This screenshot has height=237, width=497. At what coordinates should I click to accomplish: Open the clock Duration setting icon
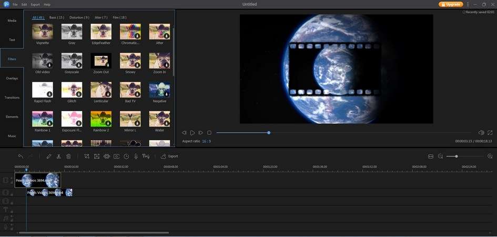point(126,156)
